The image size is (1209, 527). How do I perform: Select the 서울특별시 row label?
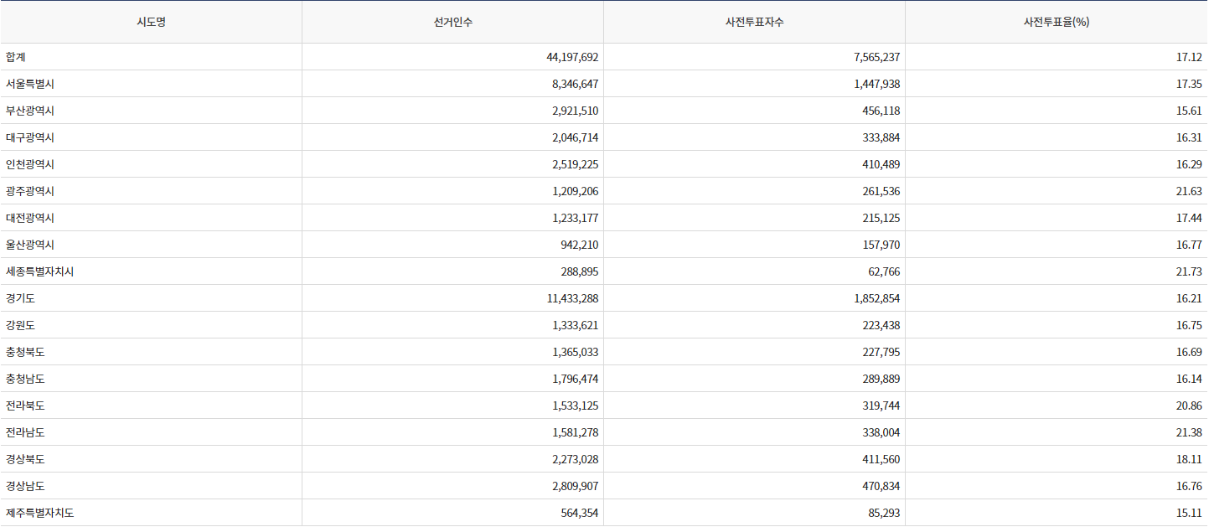click(29, 84)
